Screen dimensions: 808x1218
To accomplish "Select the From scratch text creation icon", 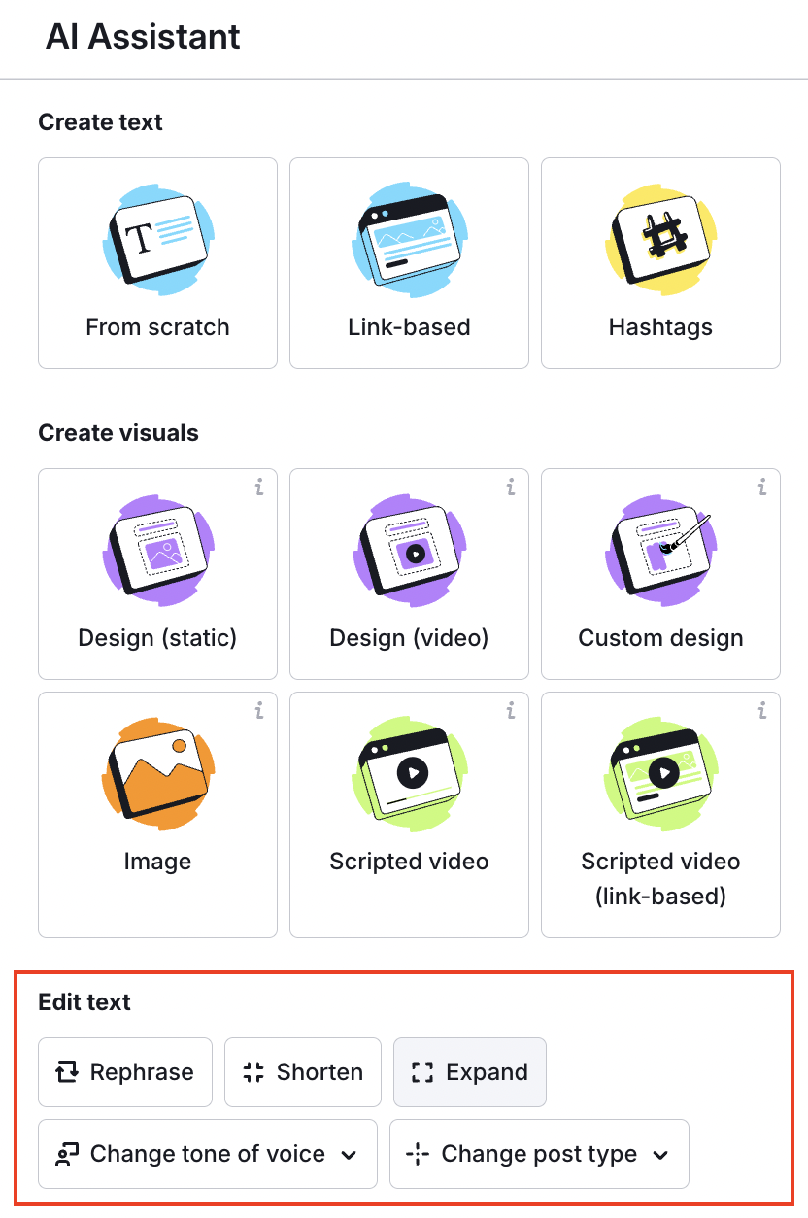I will pyautogui.click(x=157, y=239).
